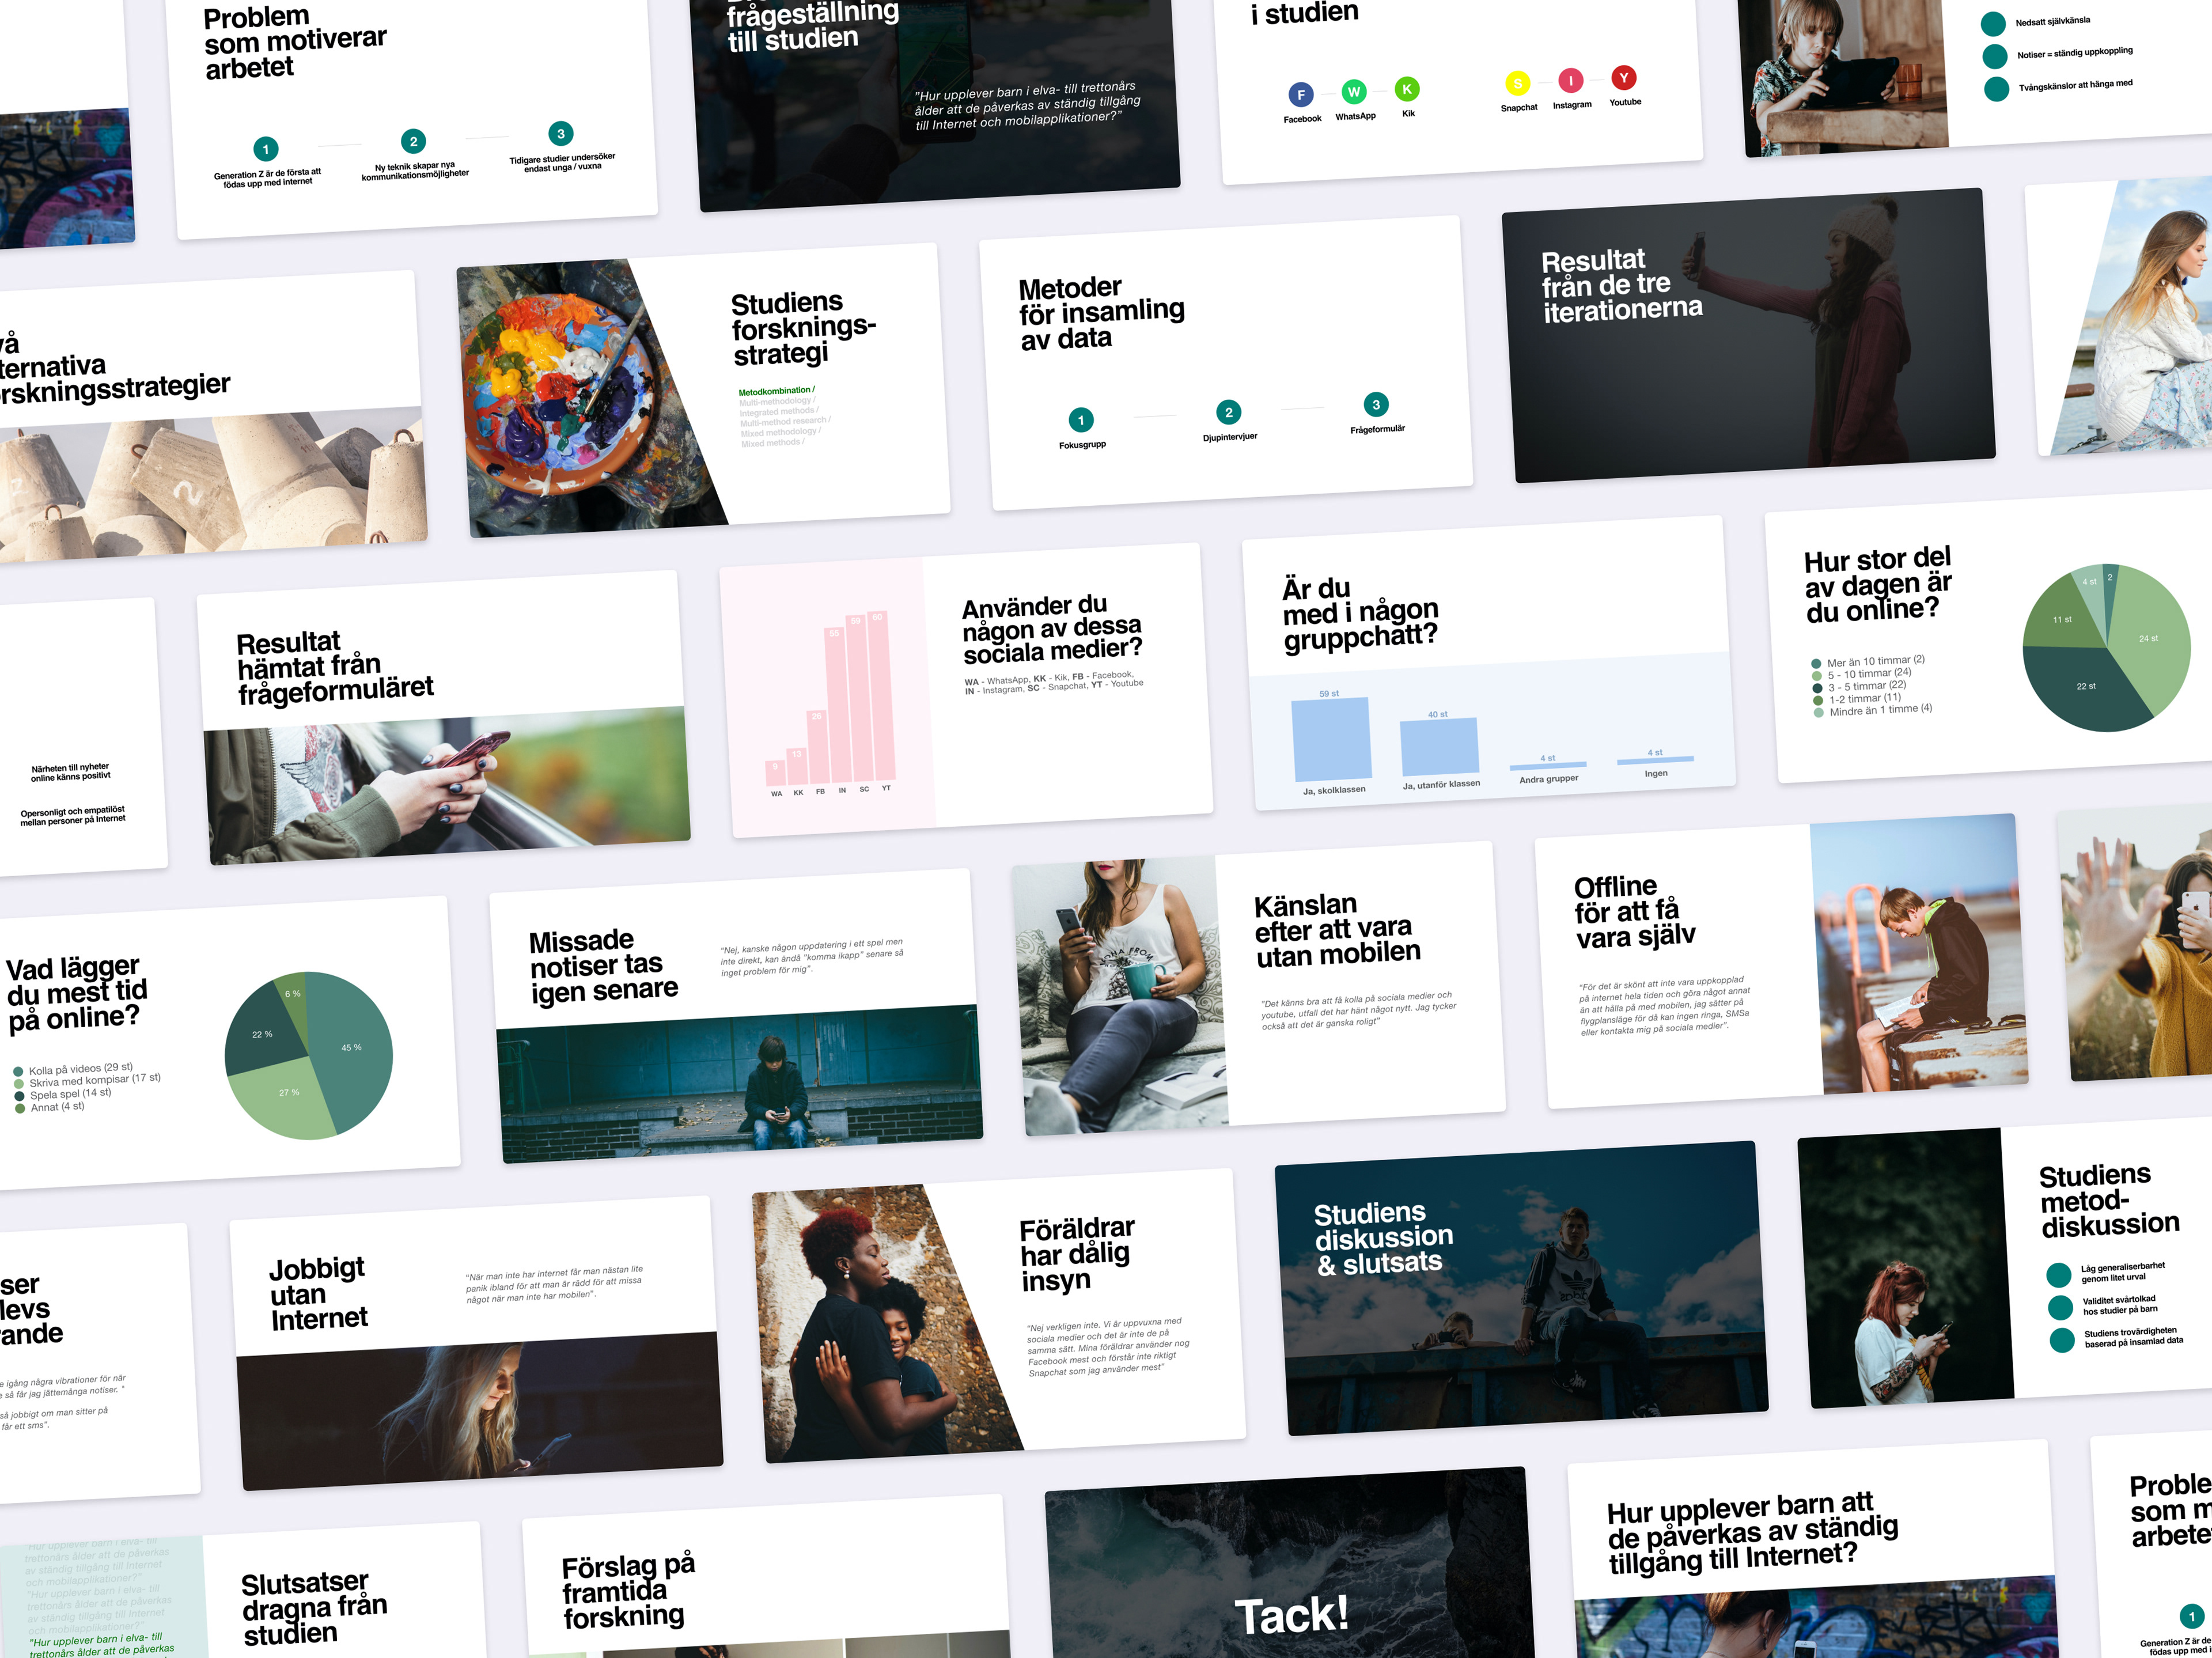
Task: Click the 'Metodkombination /' green text
Action: 776,391
